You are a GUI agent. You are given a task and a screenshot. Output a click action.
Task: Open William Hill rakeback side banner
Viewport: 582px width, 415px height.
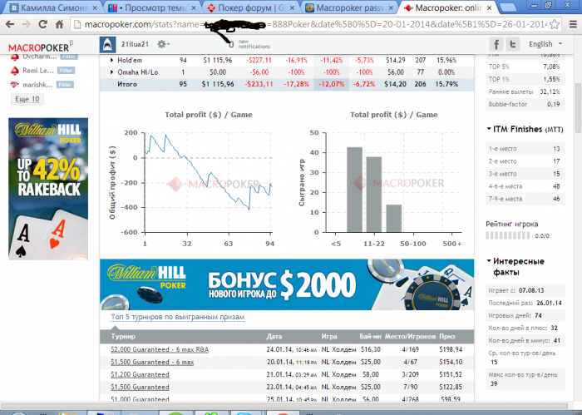click(48, 189)
